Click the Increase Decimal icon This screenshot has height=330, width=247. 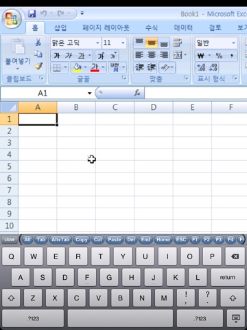201,67
